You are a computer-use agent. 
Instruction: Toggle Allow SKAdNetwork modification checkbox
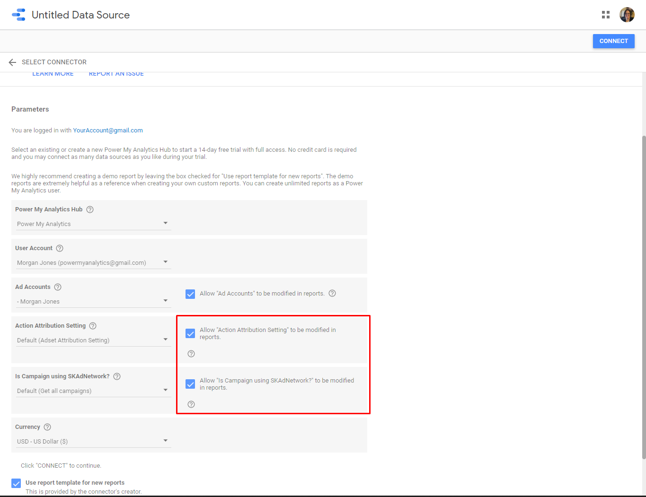tap(190, 384)
